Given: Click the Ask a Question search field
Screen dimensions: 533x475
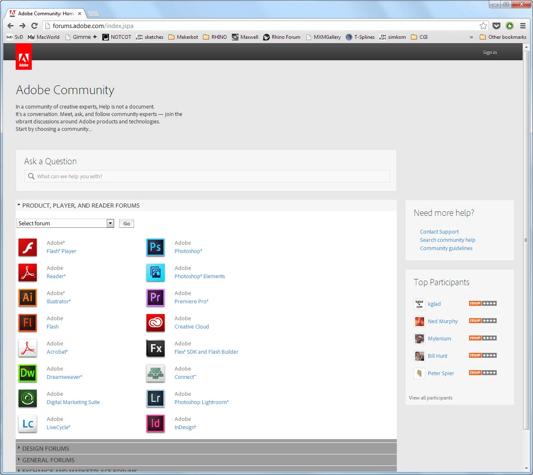Looking at the screenshot, I should click(207, 176).
